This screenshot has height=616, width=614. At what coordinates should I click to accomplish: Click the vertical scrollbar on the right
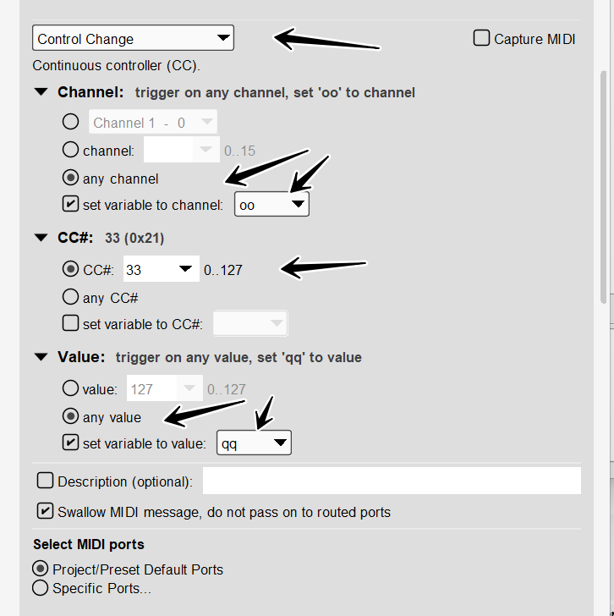pos(603,186)
